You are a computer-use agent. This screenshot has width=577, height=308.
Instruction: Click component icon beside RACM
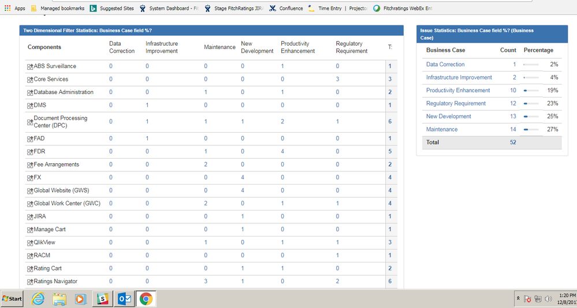pyautogui.click(x=30, y=256)
